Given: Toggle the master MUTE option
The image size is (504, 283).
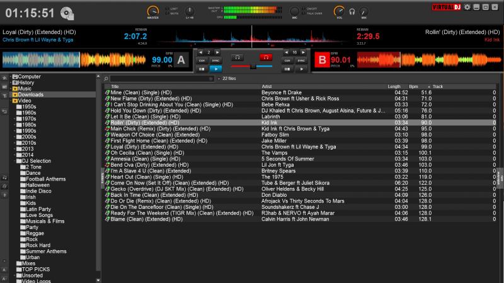Looking at the screenshot, I should (171, 13).
